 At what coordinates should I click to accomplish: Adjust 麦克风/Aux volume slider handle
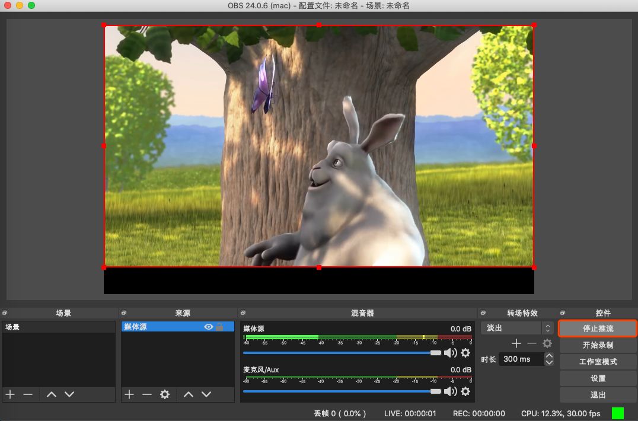click(x=436, y=391)
